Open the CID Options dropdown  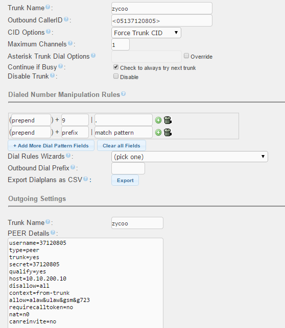(146, 33)
